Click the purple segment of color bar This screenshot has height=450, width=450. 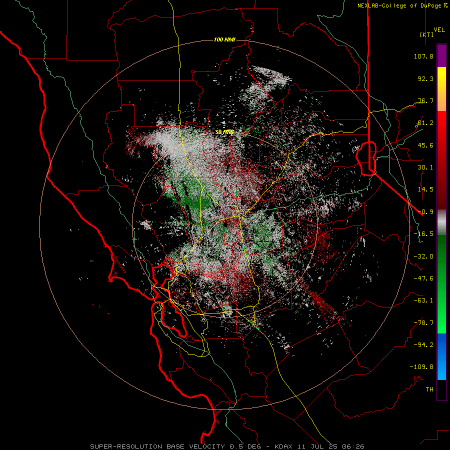[x=441, y=56]
